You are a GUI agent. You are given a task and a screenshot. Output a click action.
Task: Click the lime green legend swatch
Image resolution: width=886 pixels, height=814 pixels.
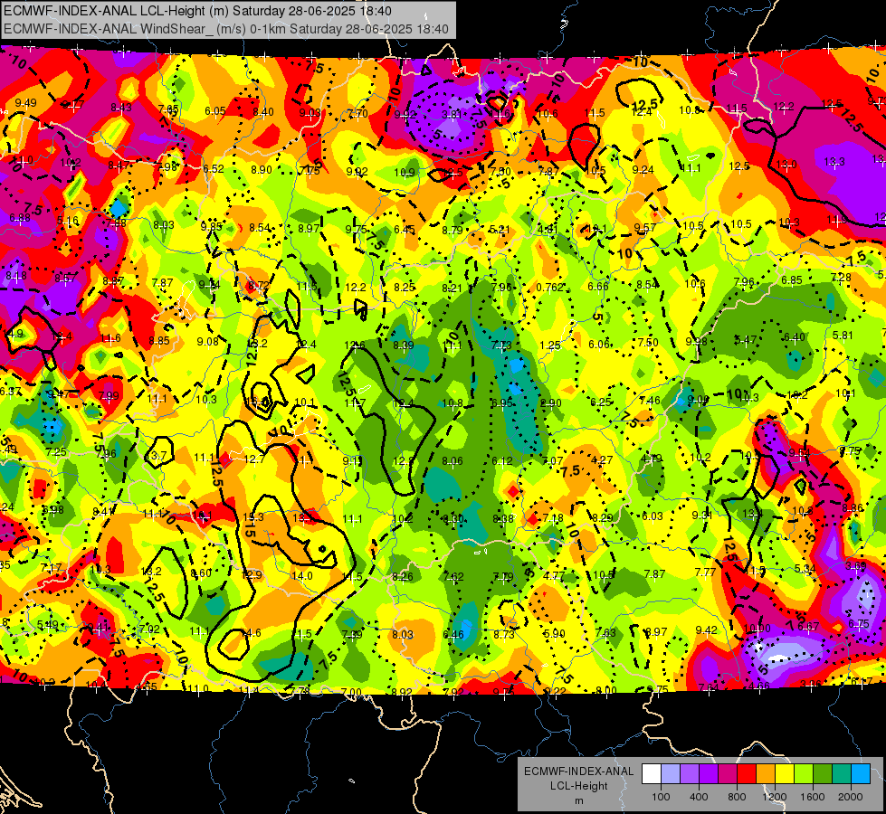(804, 774)
